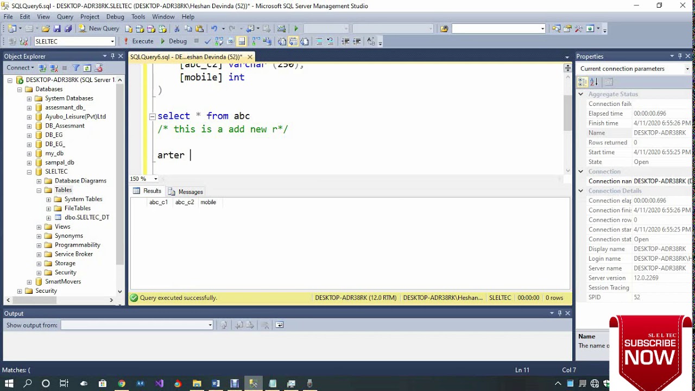
Task: Pin the Object Explorer panel
Action: pyautogui.click(x=113, y=56)
